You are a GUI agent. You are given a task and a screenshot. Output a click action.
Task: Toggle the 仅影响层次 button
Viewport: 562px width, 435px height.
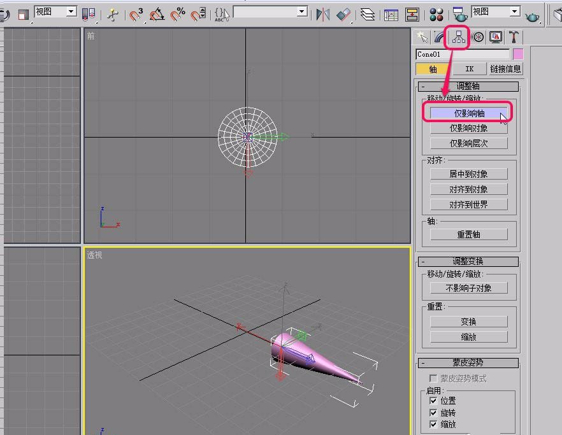pyautogui.click(x=469, y=143)
